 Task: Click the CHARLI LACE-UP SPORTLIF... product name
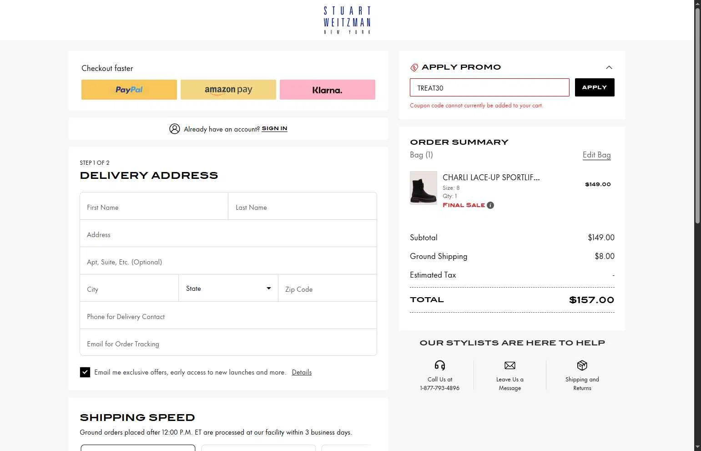(491, 177)
